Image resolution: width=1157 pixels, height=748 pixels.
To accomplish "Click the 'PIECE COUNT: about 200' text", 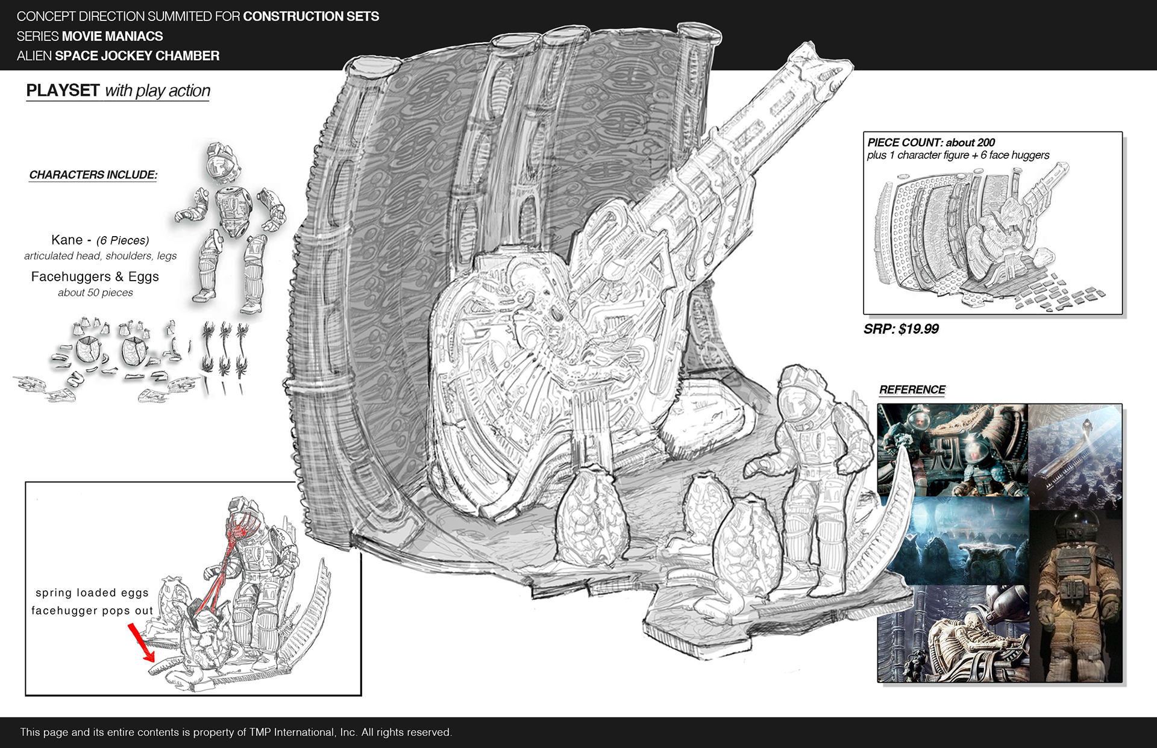I will (x=931, y=143).
